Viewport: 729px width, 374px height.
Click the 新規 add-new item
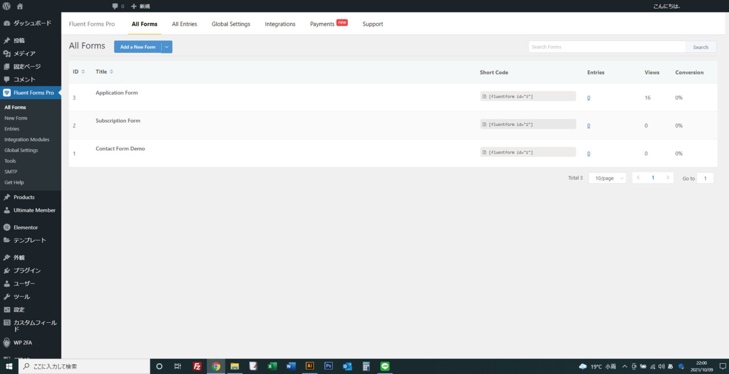click(x=141, y=6)
